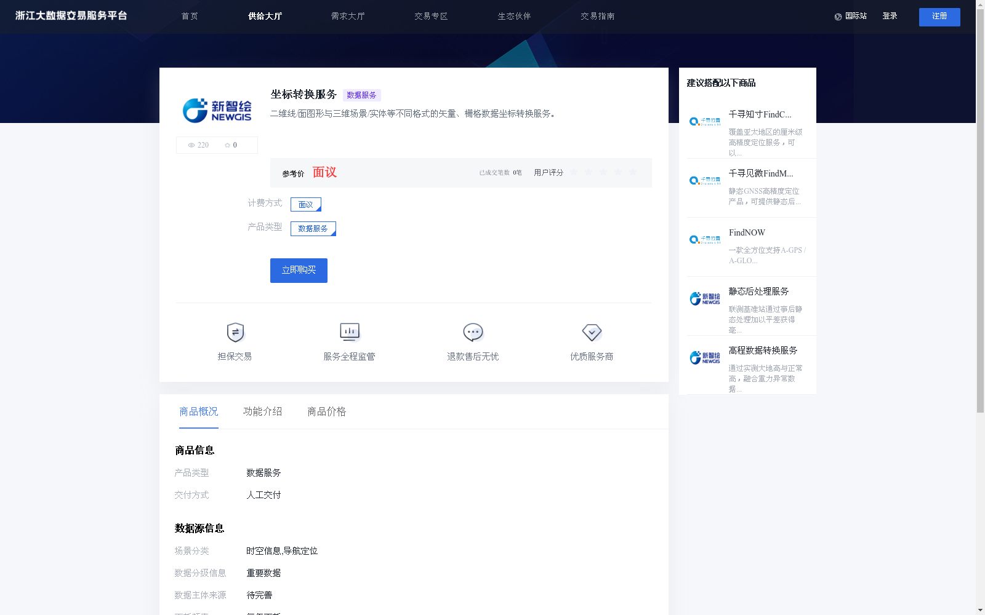The image size is (985, 615).
Task: Open the FindNOW product logo thumbnail
Action: click(705, 239)
